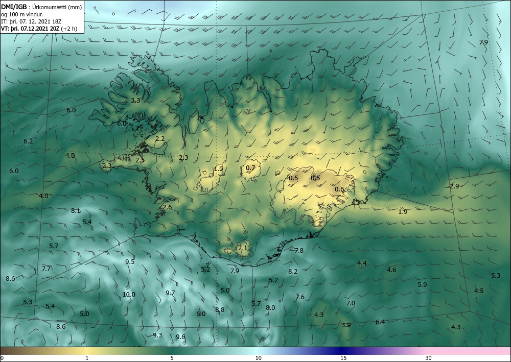Viewport: 511px width, 362px height.
Task: Click the 4.5 value near the east edge
Action: click(x=479, y=291)
